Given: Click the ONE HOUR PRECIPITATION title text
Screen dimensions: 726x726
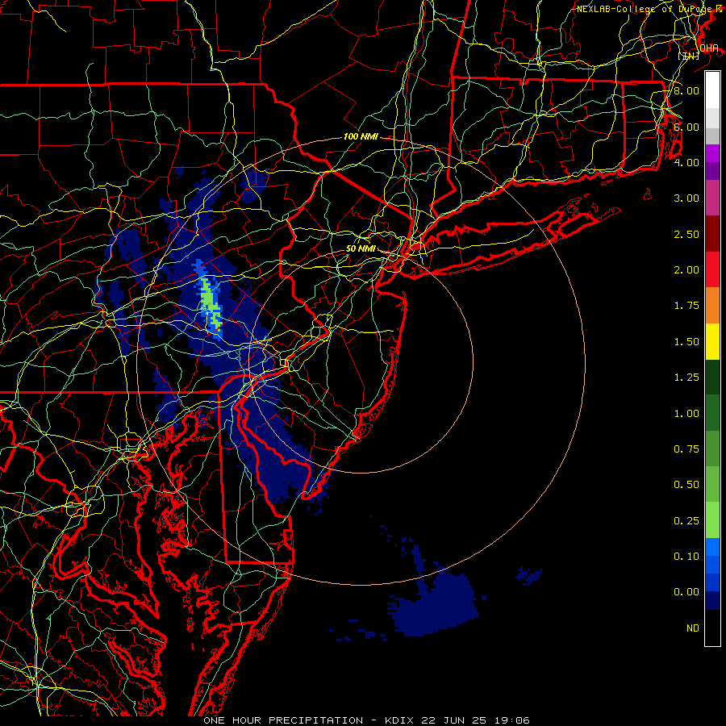Looking at the screenshot, I should (x=283, y=720).
